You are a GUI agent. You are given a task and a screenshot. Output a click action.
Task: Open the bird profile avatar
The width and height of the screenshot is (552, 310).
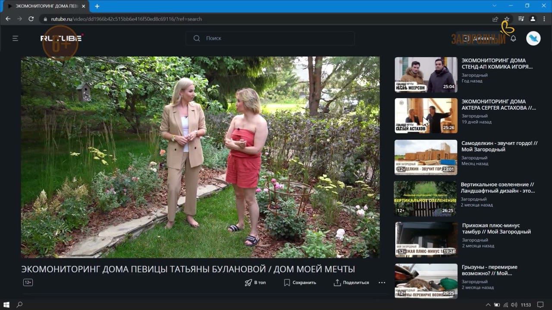533,38
